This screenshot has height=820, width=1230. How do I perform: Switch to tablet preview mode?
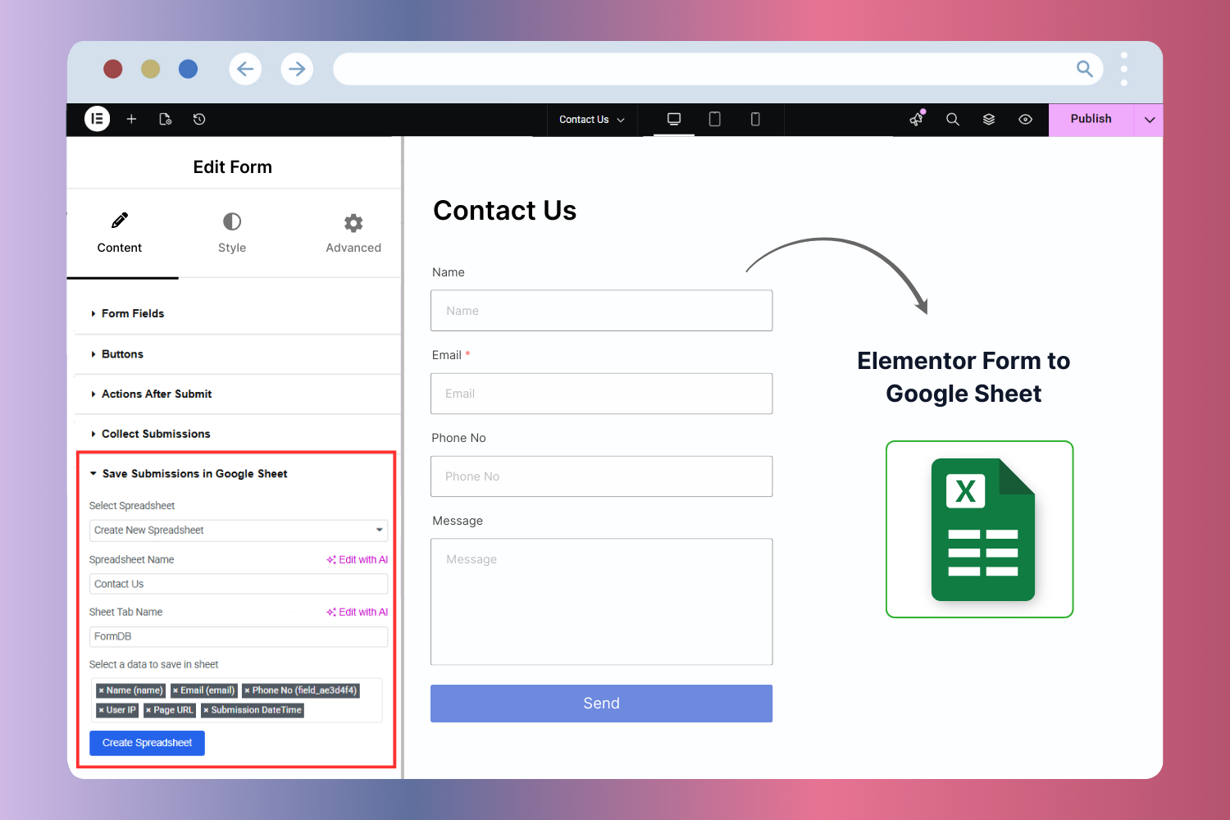[714, 119]
